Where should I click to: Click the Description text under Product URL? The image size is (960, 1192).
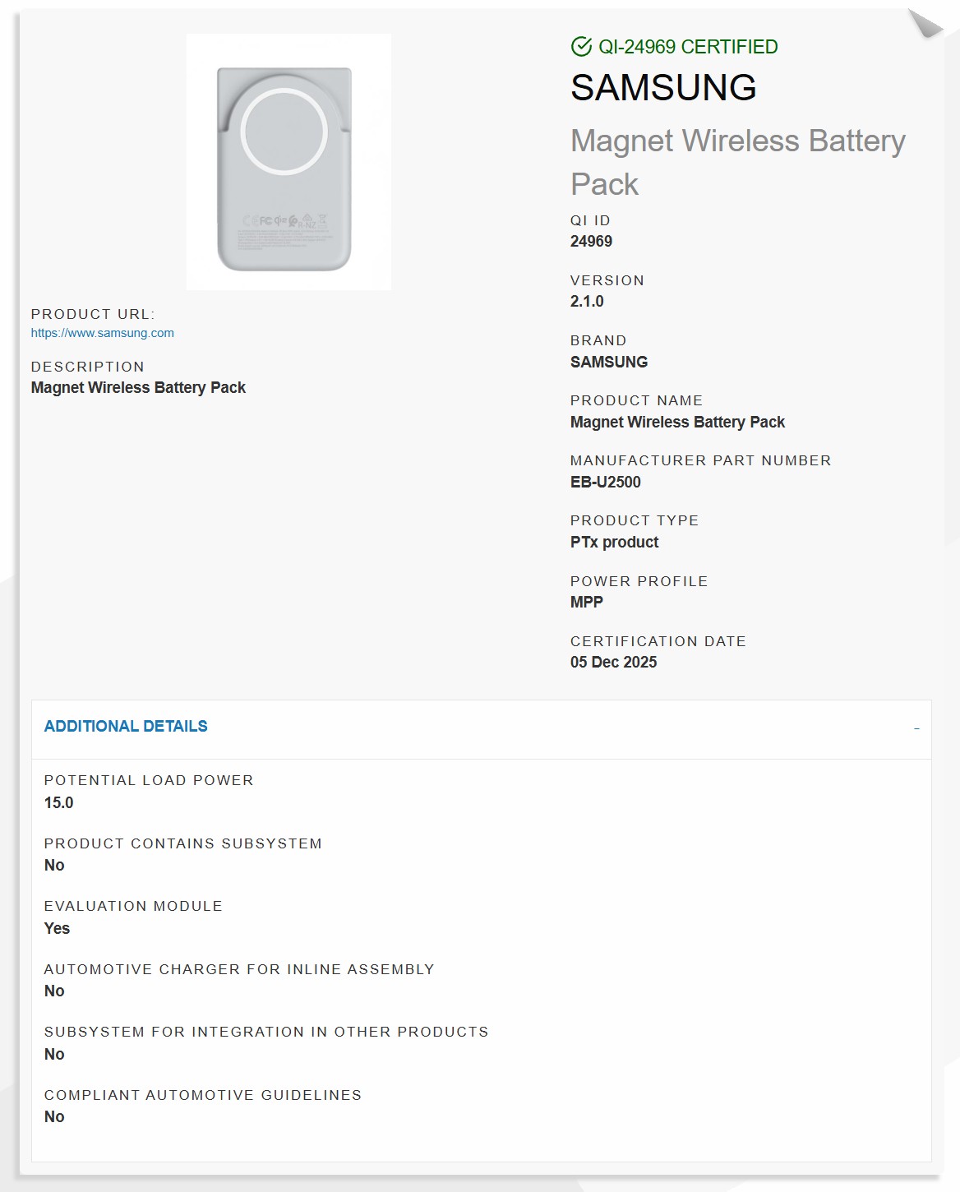[x=138, y=388]
